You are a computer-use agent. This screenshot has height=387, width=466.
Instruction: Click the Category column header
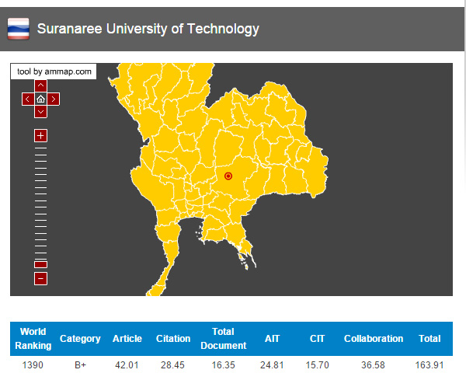click(80, 339)
